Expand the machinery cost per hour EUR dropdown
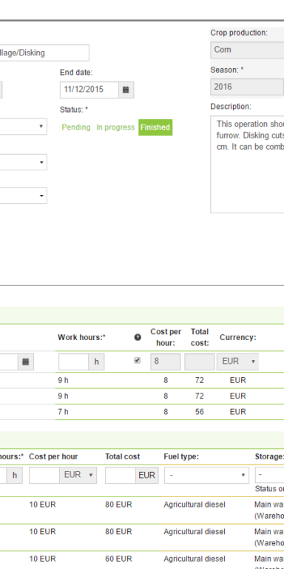 (78, 475)
